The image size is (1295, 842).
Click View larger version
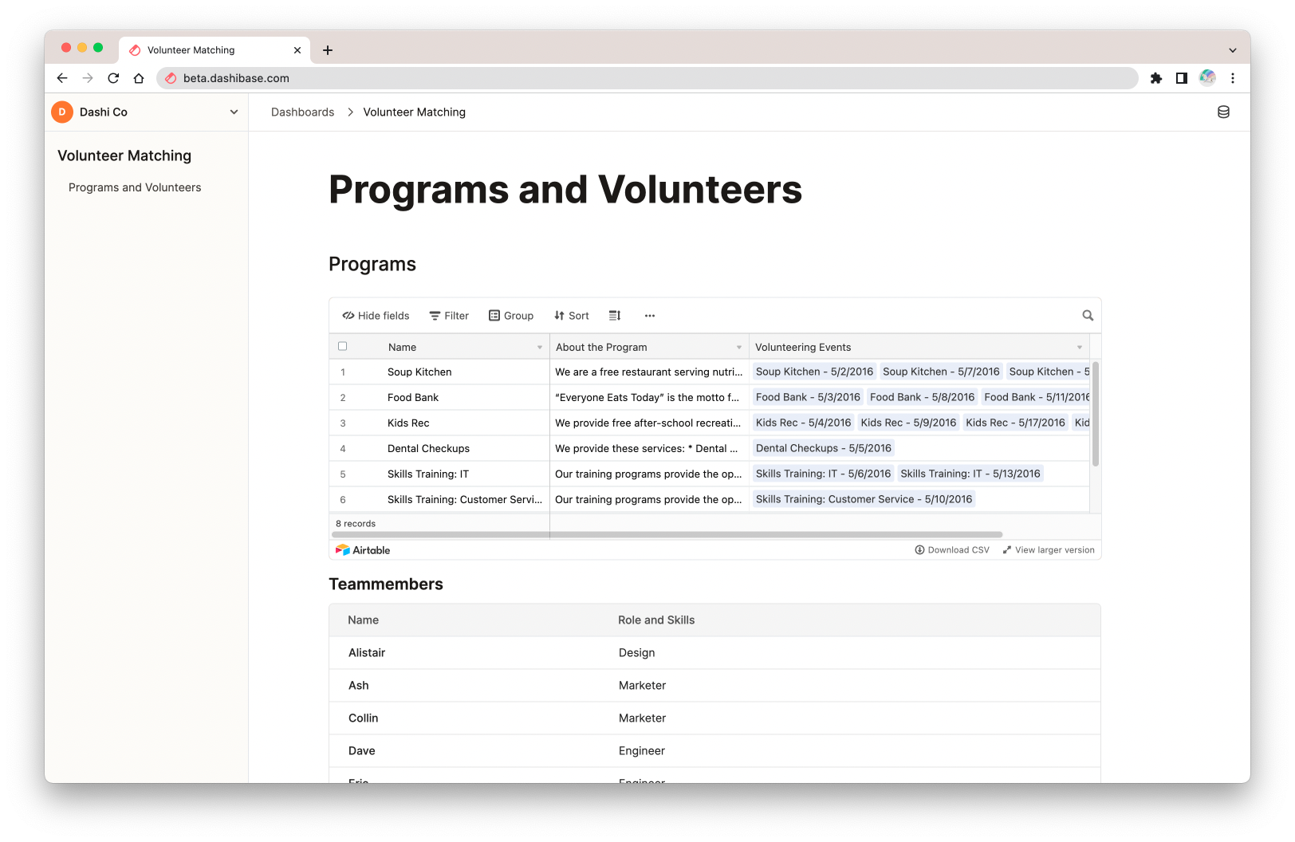click(1049, 550)
